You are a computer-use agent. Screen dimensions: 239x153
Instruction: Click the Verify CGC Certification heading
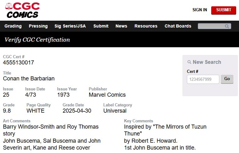point(37,40)
